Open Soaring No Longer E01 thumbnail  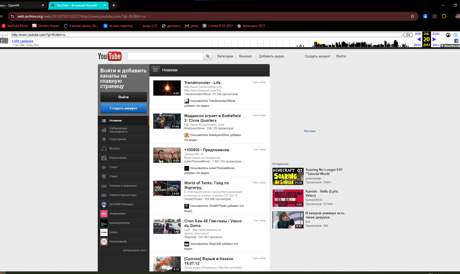click(288, 177)
